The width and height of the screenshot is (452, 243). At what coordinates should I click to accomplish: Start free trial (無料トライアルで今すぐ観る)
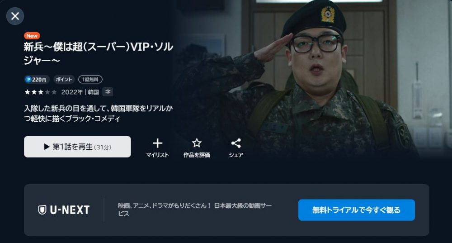(357, 210)
